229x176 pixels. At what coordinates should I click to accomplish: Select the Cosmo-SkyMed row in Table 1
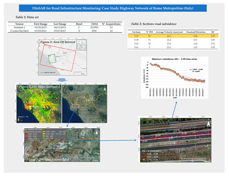click(65, 31)
